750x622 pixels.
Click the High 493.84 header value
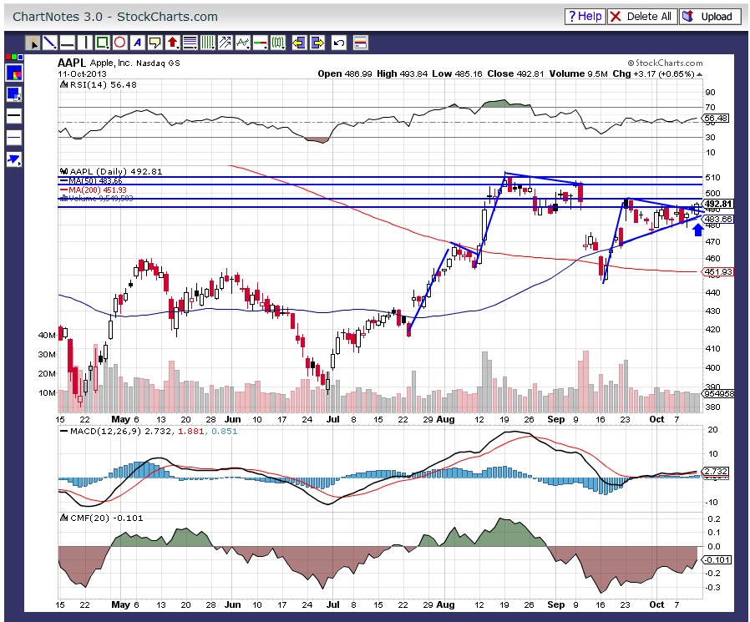(403, 73)
